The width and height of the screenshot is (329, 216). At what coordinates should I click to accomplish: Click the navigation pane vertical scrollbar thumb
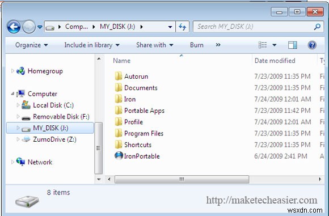point(98,148)
